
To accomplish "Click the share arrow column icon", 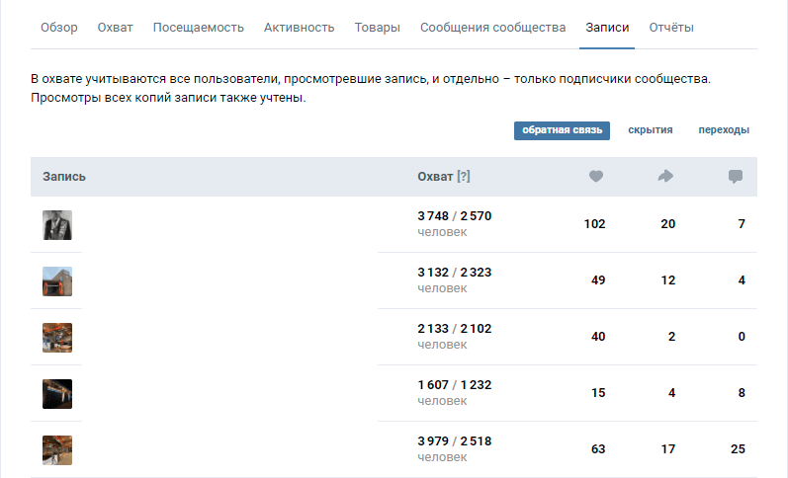I will (665, 176).
